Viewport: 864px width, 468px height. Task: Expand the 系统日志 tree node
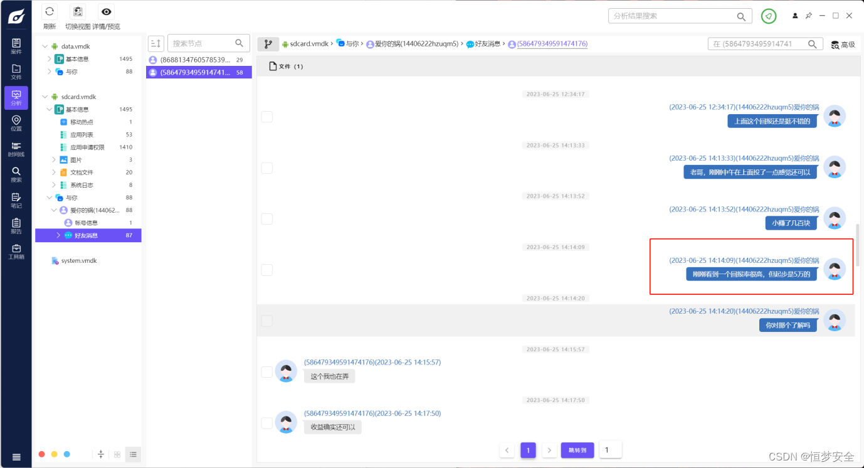54,185
